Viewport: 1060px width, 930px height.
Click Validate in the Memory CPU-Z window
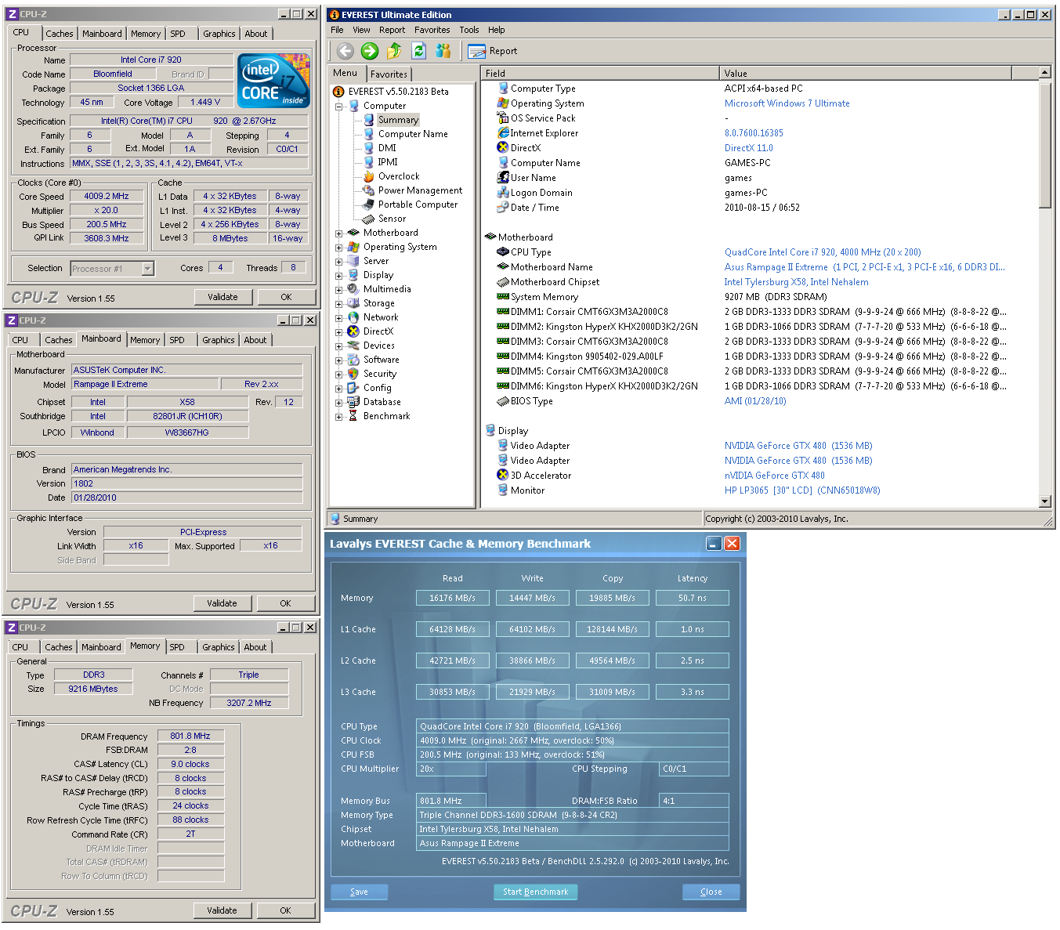222,910
